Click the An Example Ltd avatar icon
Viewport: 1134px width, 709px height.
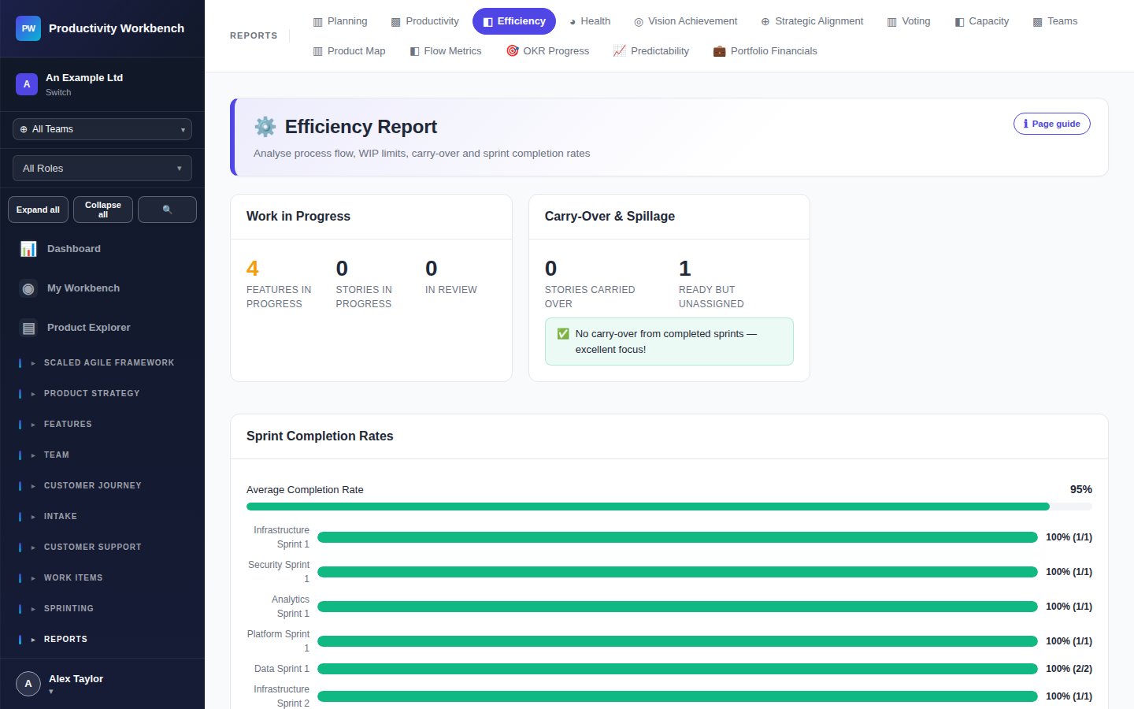click(27, 84)
